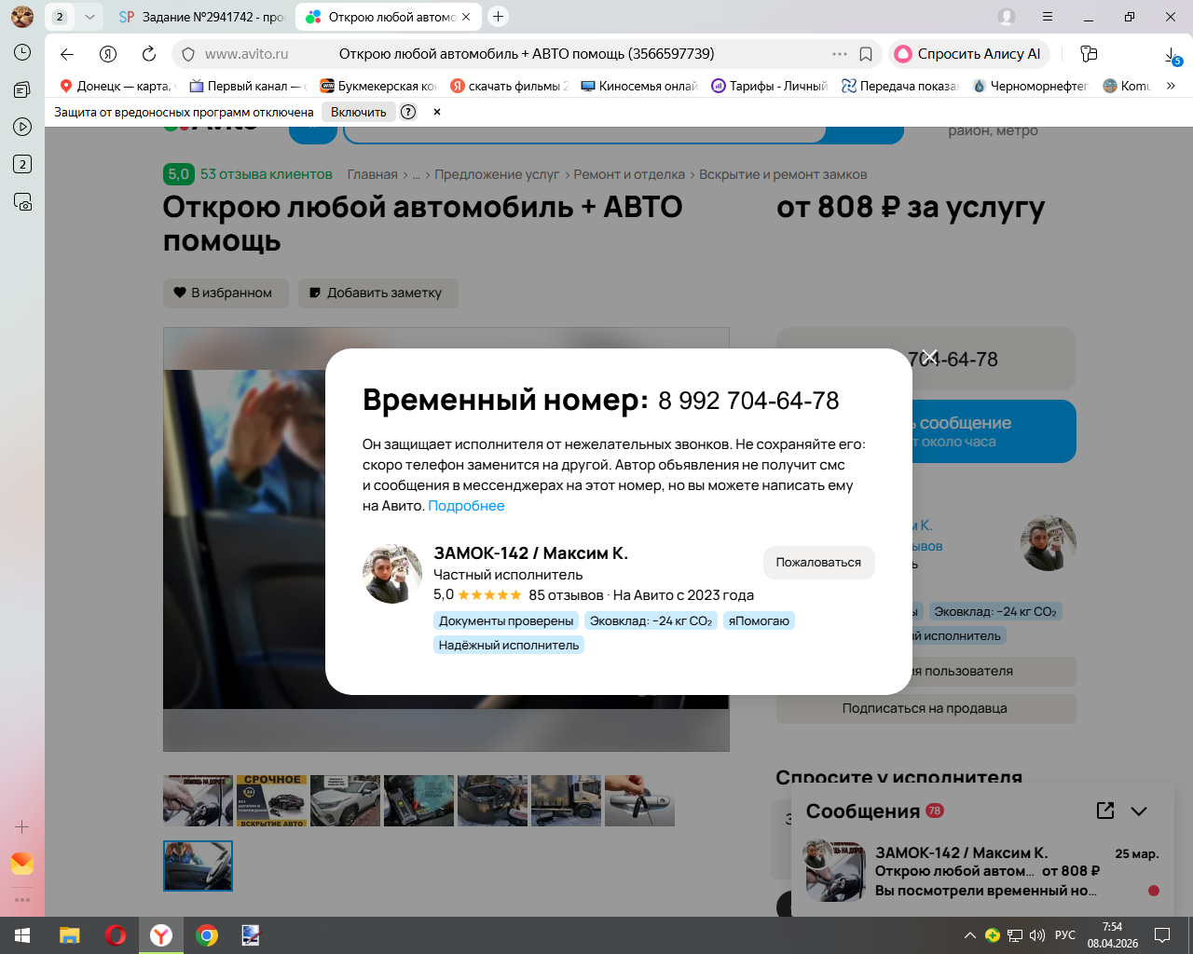Open the 'Киносемья онлай' bookmark
Screen dimensions: 1193x954
[639, 86]
